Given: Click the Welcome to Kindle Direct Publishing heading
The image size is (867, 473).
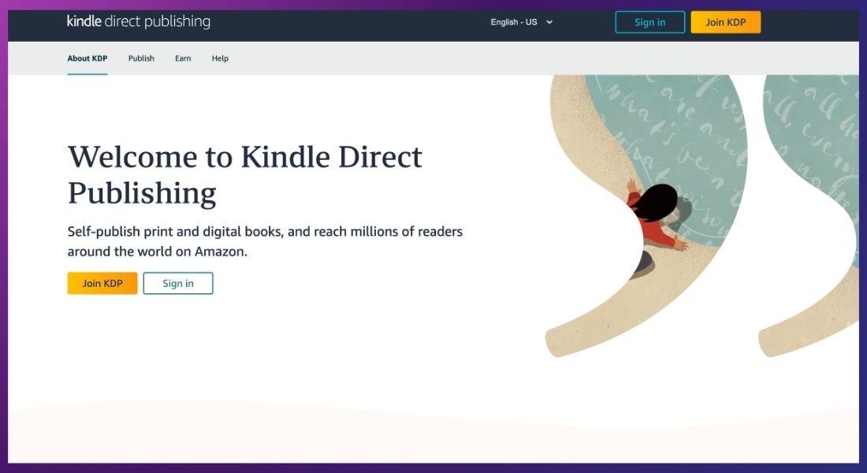Looking at the screenshot, I should 245,175.
